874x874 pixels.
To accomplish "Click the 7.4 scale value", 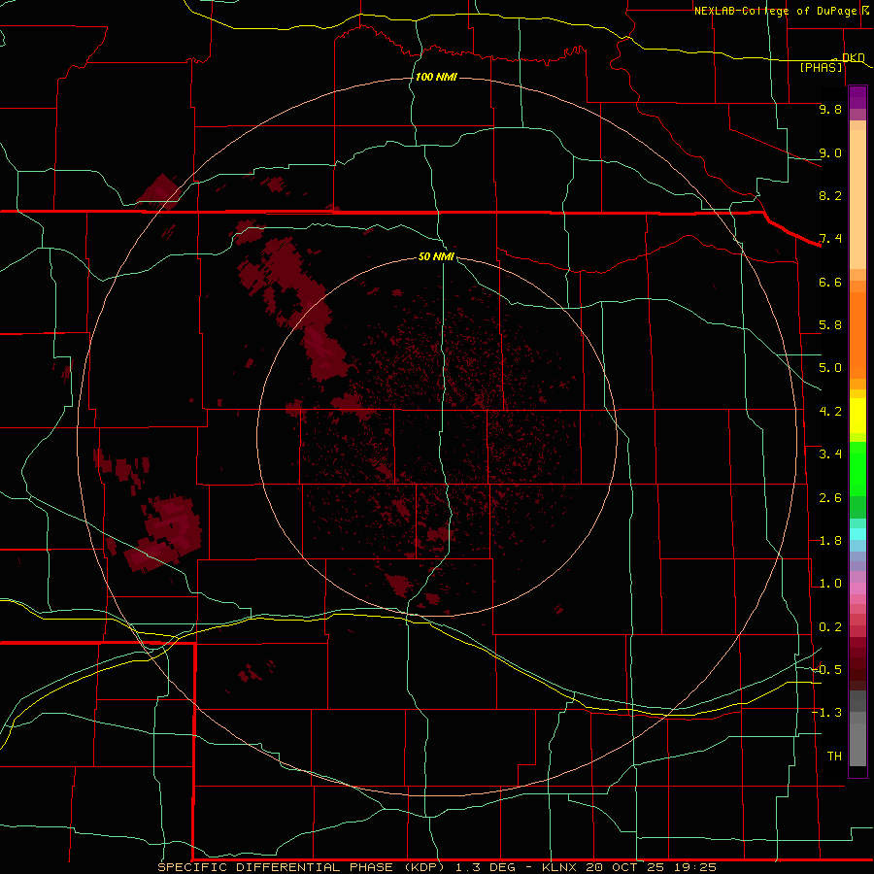I will (830, 239).
